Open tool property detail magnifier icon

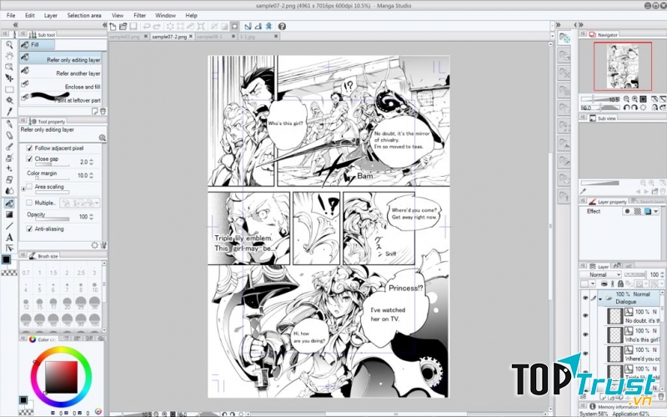(102, 138)
